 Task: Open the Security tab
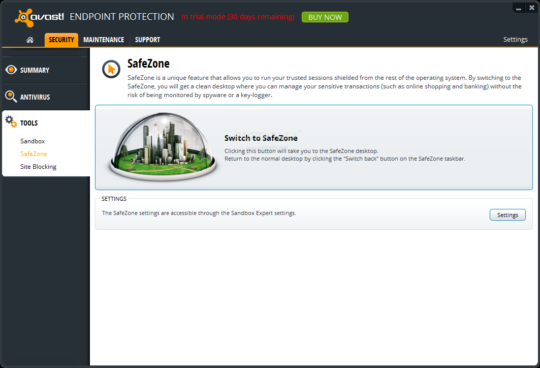(x=61, y=40)
